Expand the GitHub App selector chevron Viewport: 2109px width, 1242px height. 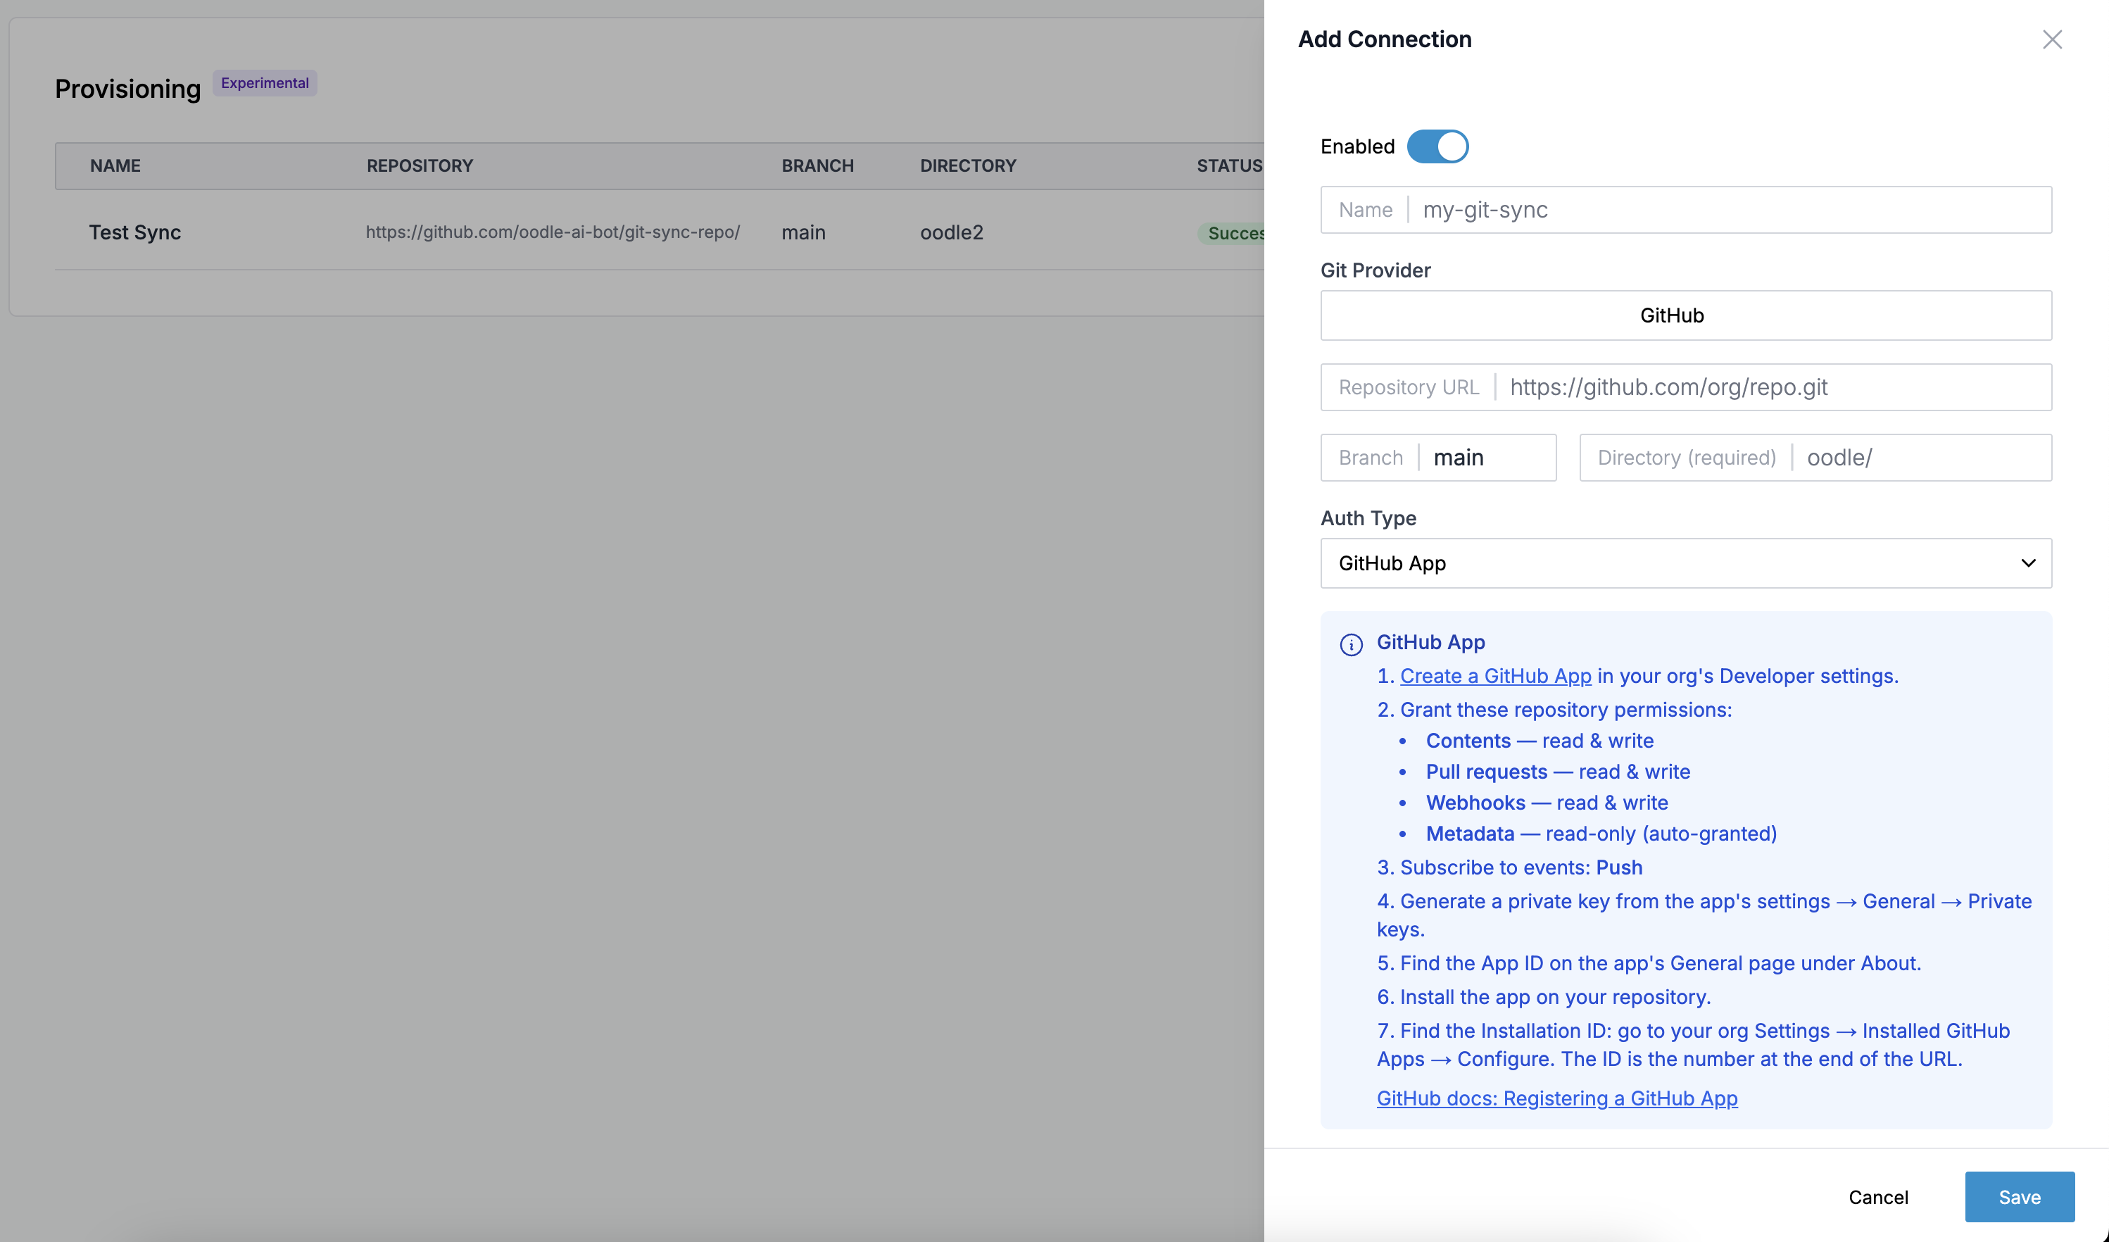(2028, 563)
